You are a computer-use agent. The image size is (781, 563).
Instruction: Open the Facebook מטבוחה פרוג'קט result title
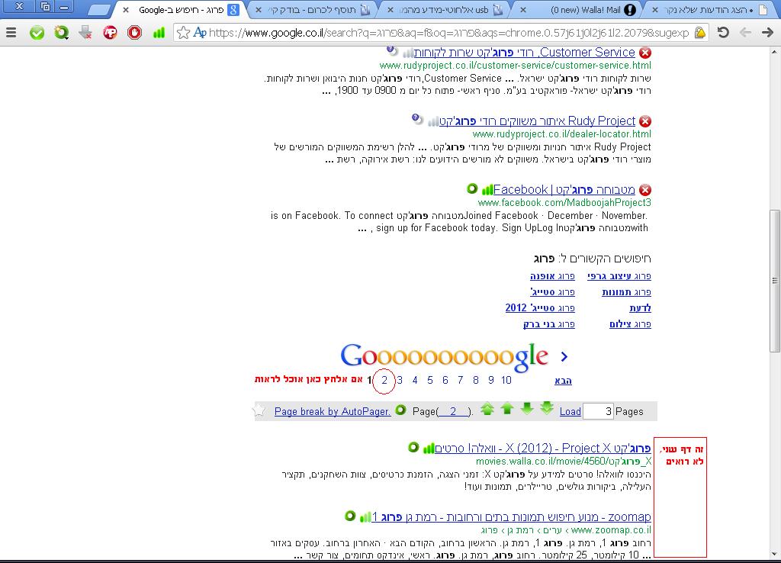[564, 190]
